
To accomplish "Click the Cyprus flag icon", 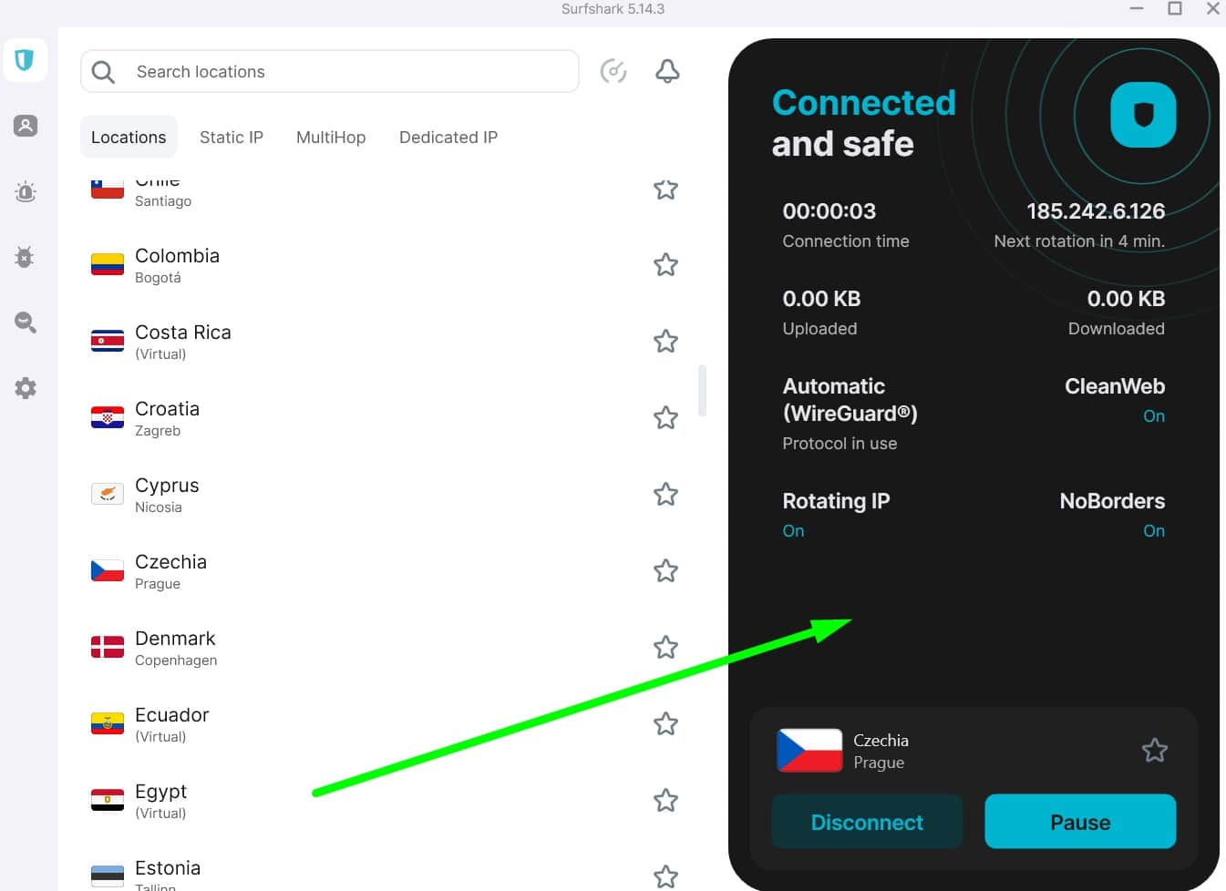I will [x=108, y=495].
